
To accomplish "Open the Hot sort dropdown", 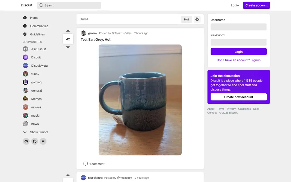I will 186,19.
